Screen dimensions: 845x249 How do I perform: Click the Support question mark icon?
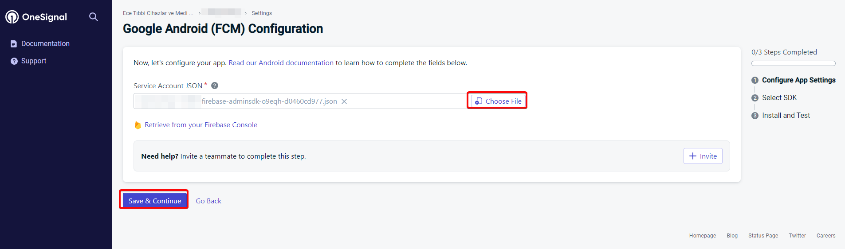pyautogui.click(x=14, y=61)
